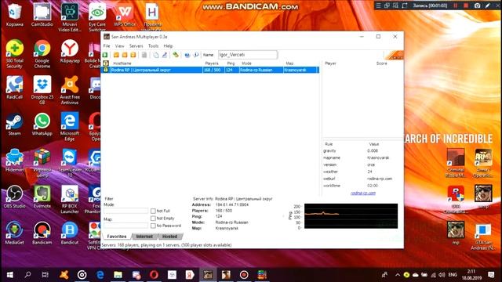Sort servers by Ping column header
Image resolution: width=502 pixels, height=282 pixels.
[232, 63]
